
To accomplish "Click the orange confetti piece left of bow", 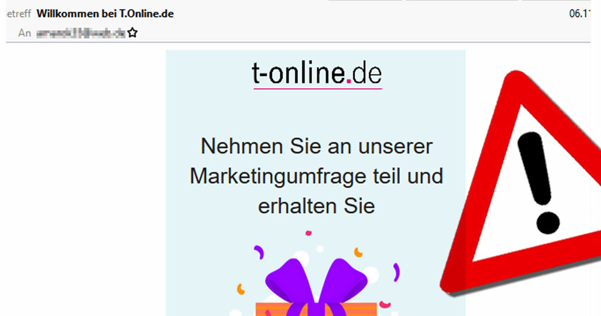I will [x=241, y=289].
